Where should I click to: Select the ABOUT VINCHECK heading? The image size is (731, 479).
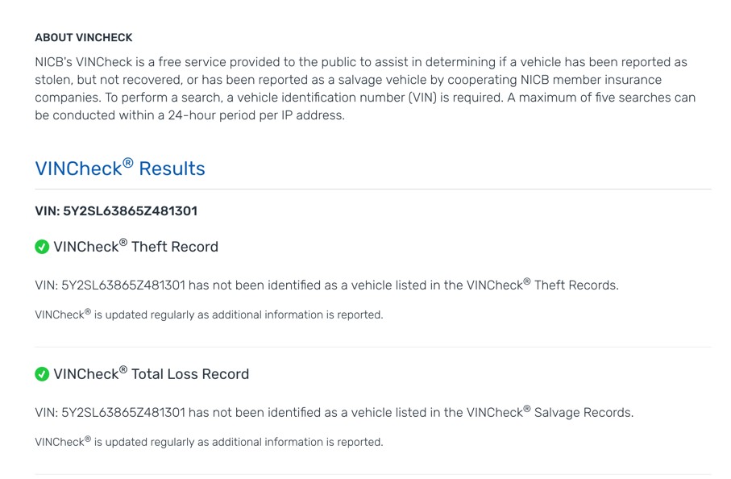point(84,38)
